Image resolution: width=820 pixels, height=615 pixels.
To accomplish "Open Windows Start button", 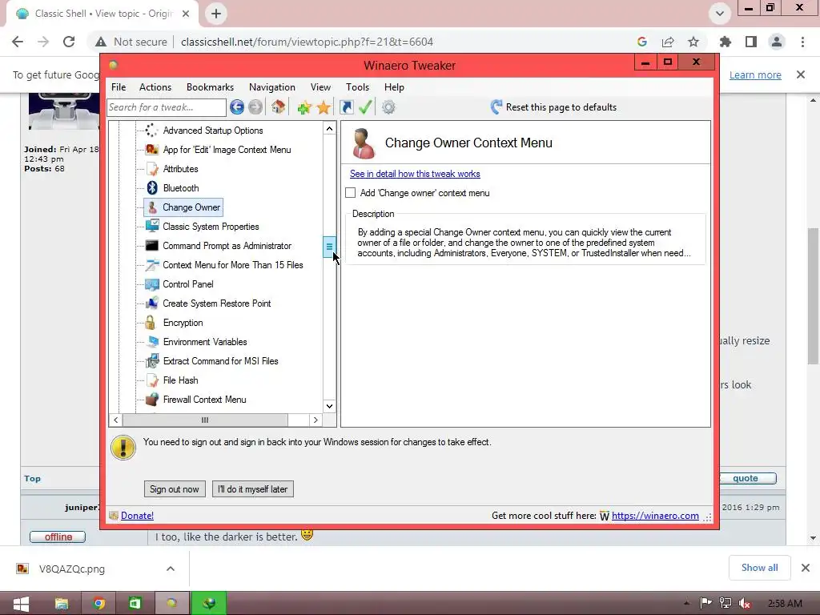I will (x=21, y=604).
